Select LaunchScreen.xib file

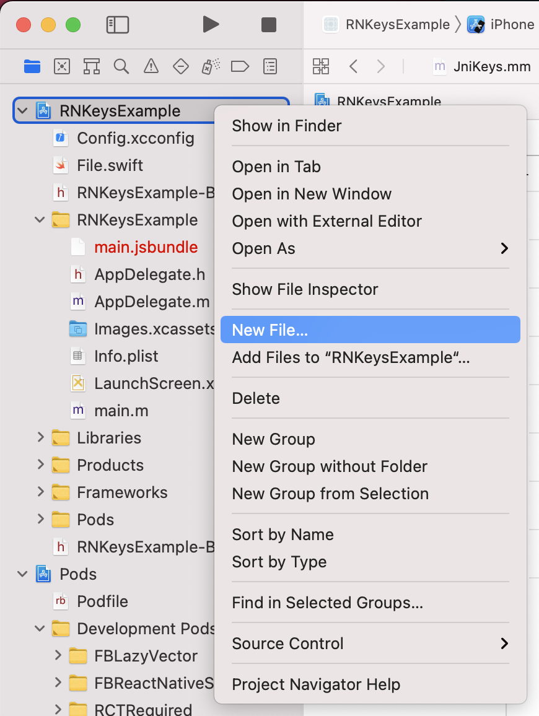click(154, 383)
